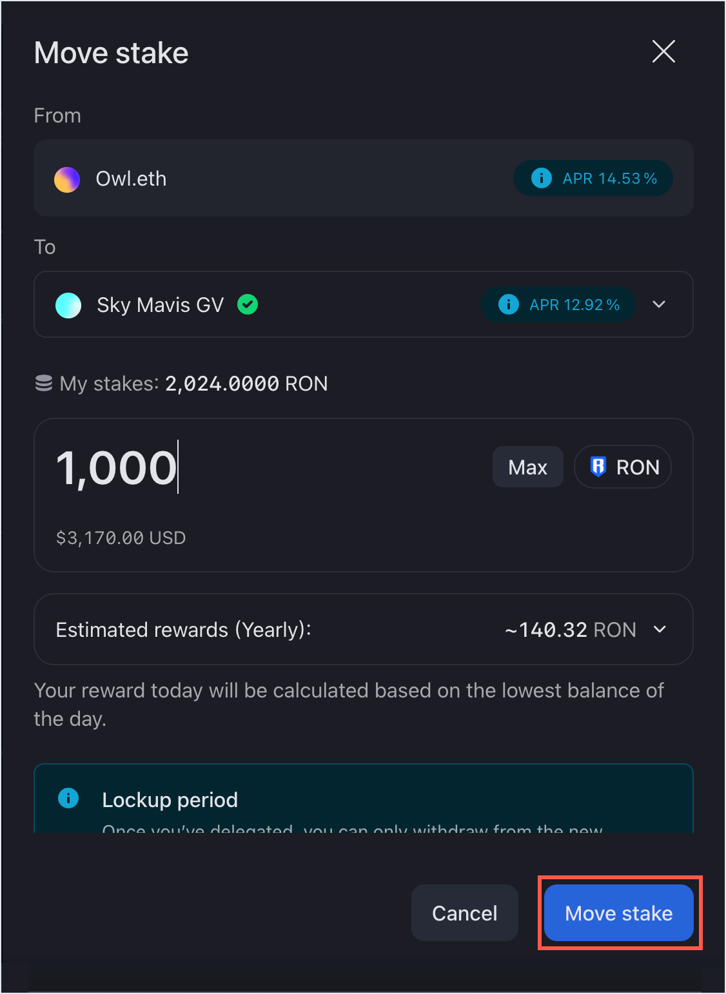Screen dimensions: 726x994
Task: Click info icon beside APR 14.53%
Action: click(542, 178)
